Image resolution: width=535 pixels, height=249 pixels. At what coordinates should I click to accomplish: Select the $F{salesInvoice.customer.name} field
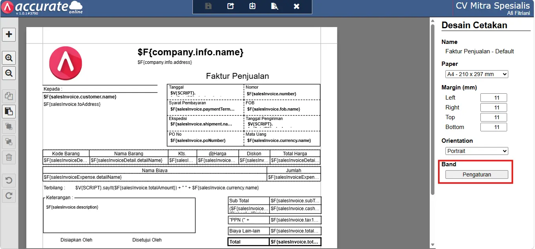tap(80, 96)
